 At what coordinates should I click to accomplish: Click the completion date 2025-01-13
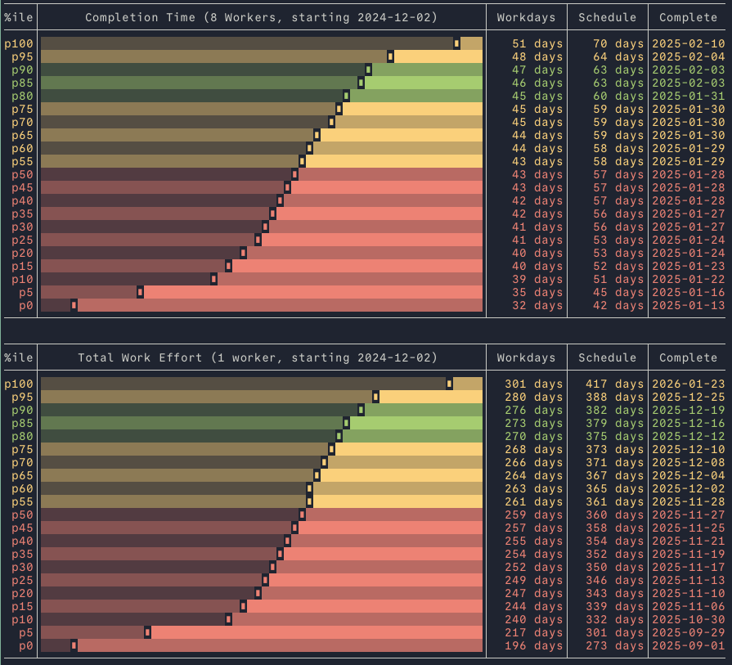(x=689, y=305)
